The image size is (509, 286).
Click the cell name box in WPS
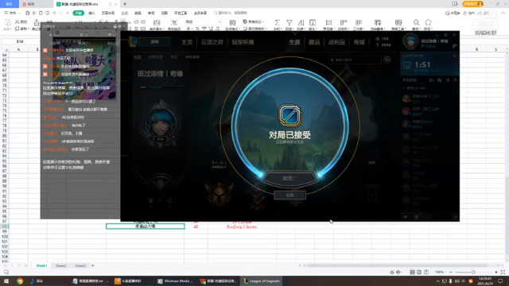point(20,41)
